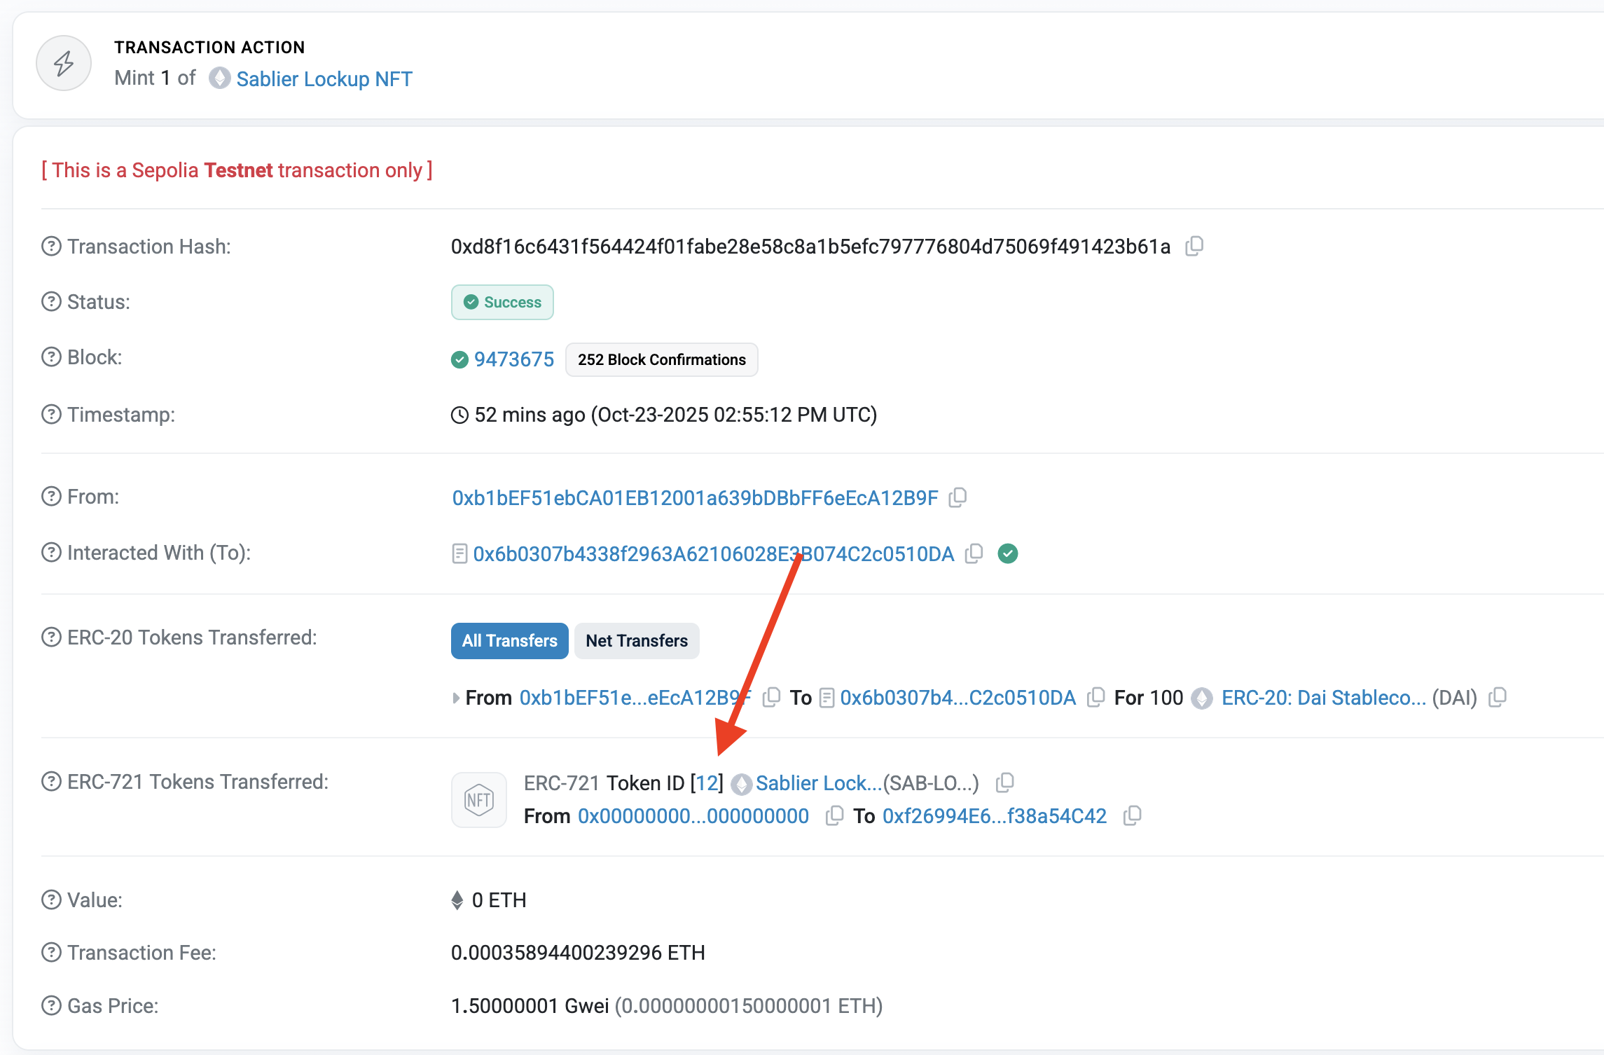Open block 9473675
The width and height of the screenshot is (1604, 1055).
tap(513, 359)
